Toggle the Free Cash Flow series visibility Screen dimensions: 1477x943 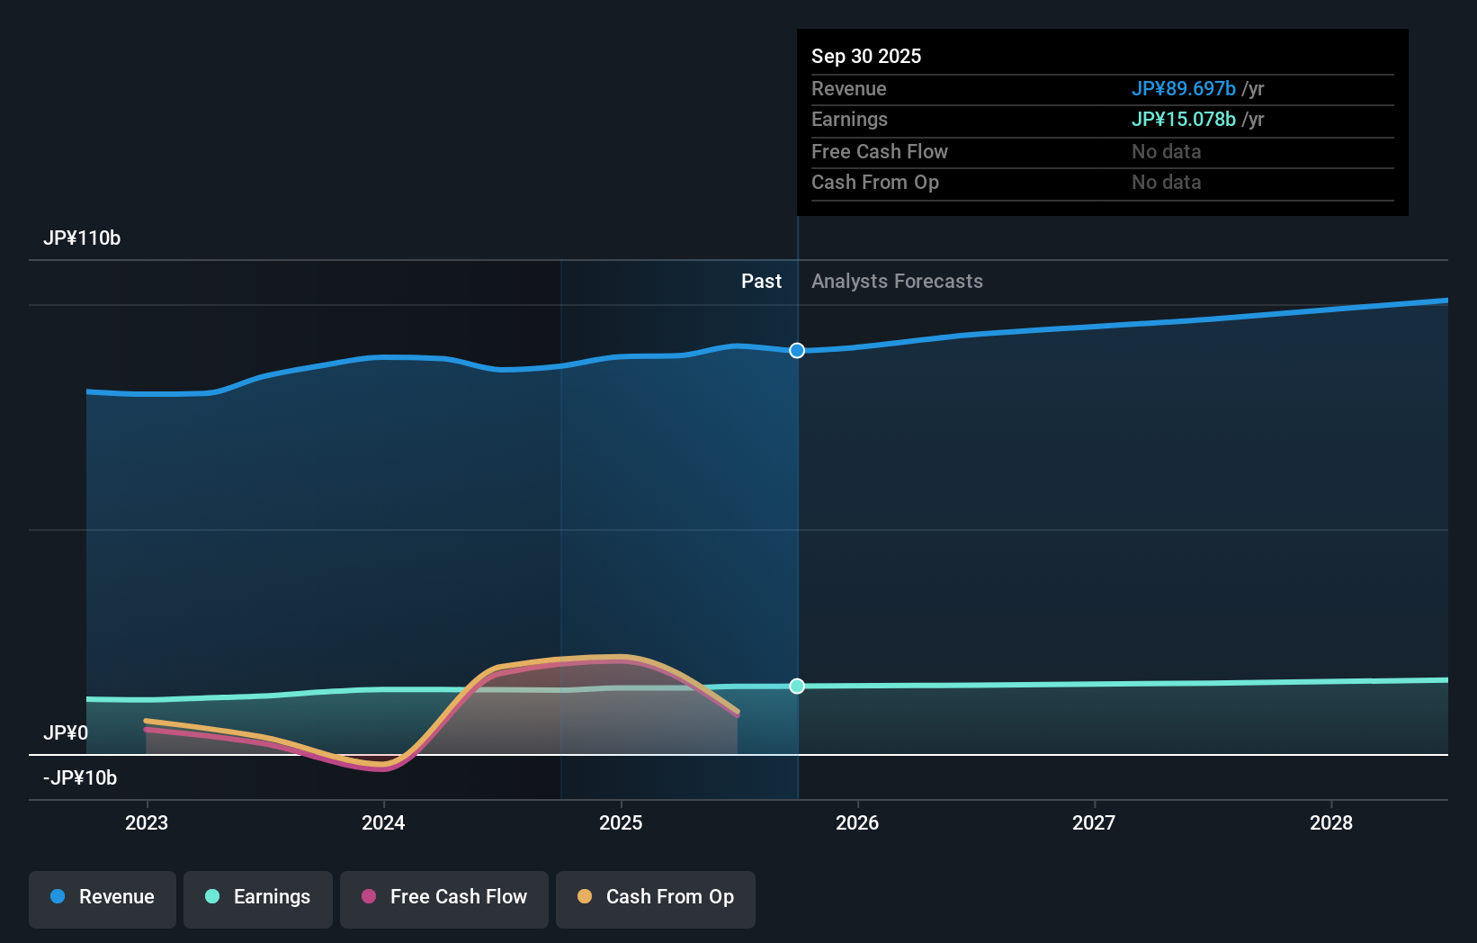coord(444,899)
